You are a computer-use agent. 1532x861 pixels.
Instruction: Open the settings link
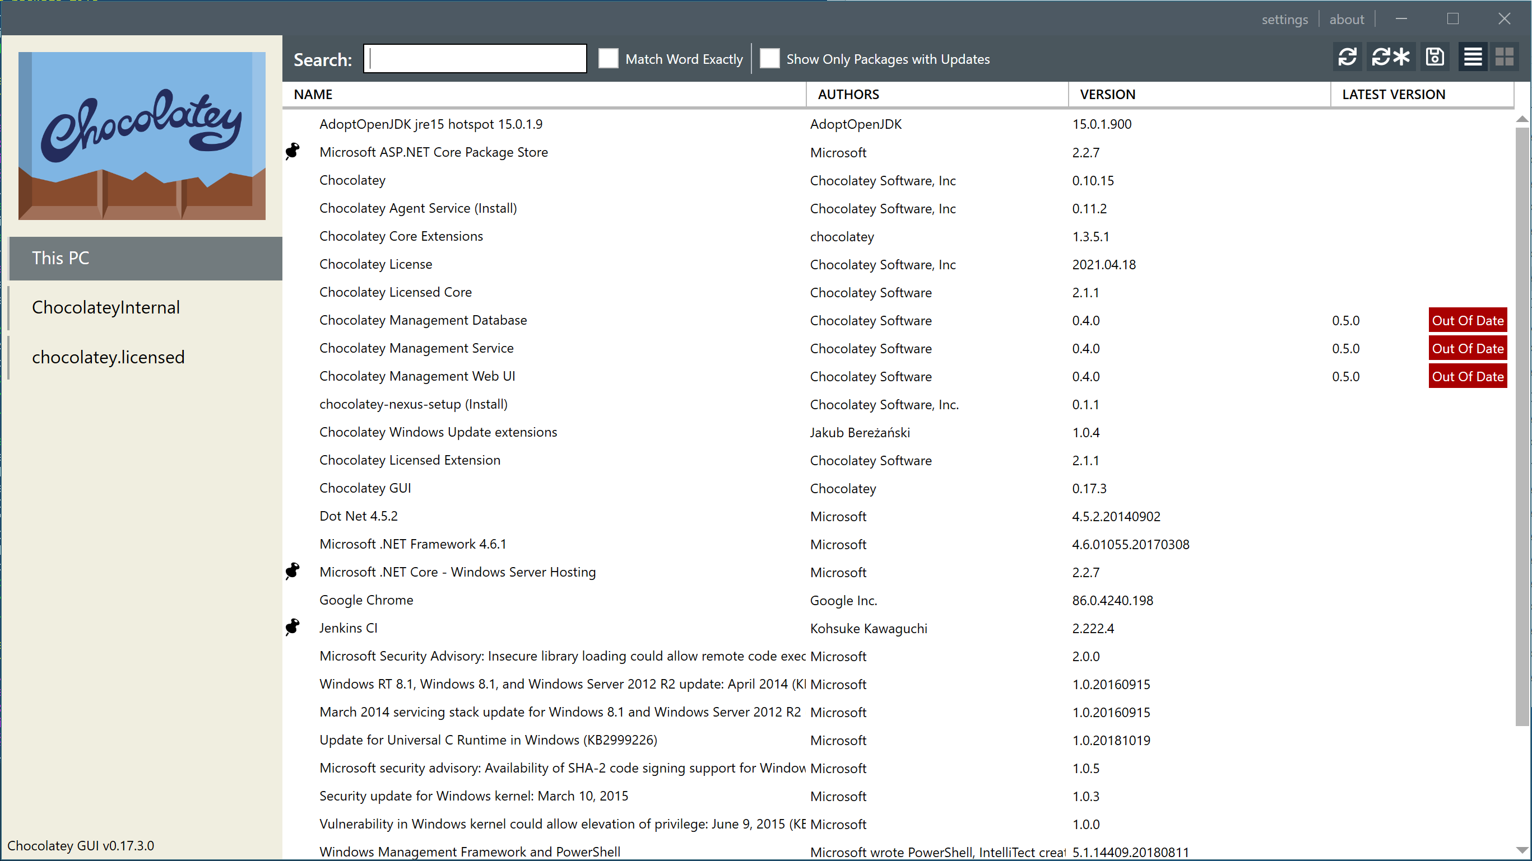(1284, 20)
